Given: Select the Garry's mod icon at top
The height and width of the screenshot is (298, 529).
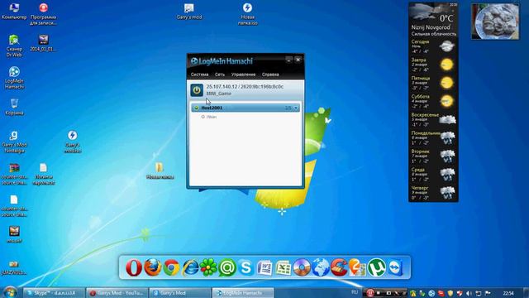Looking at the screenshot, I should (x=189, y=11).
